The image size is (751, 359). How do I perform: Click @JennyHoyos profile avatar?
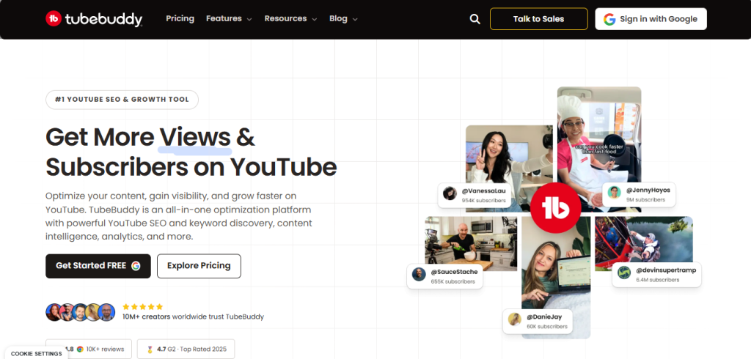(x=615, y=193)
